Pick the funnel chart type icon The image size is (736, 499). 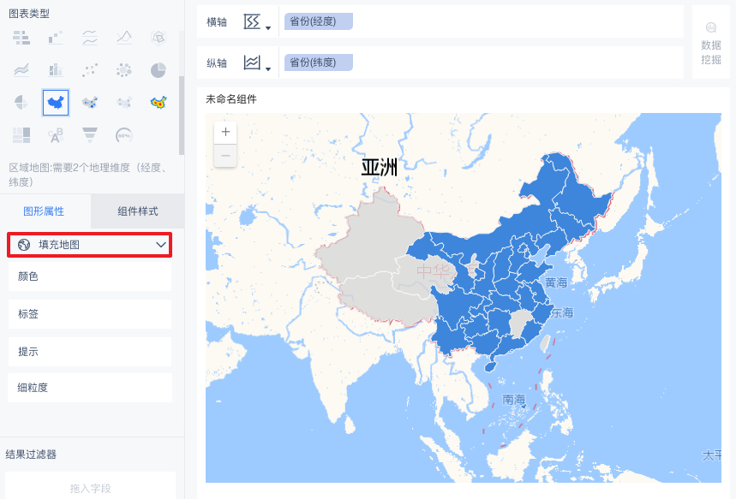[x=90, y=135]
